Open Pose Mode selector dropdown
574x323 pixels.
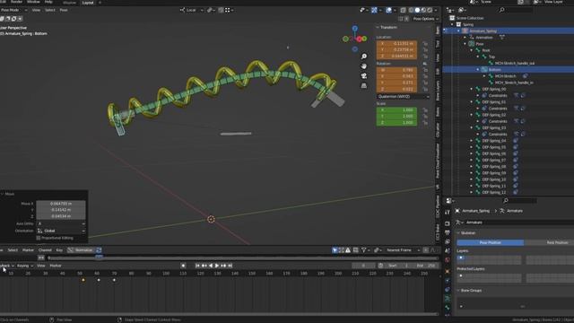click(13, 10)
